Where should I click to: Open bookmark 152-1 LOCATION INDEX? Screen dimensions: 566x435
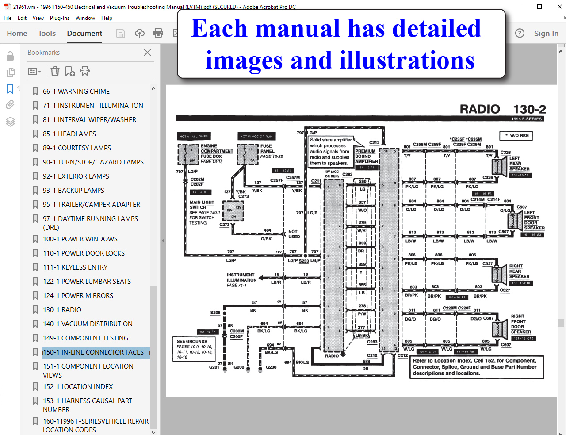click(78, 387)
